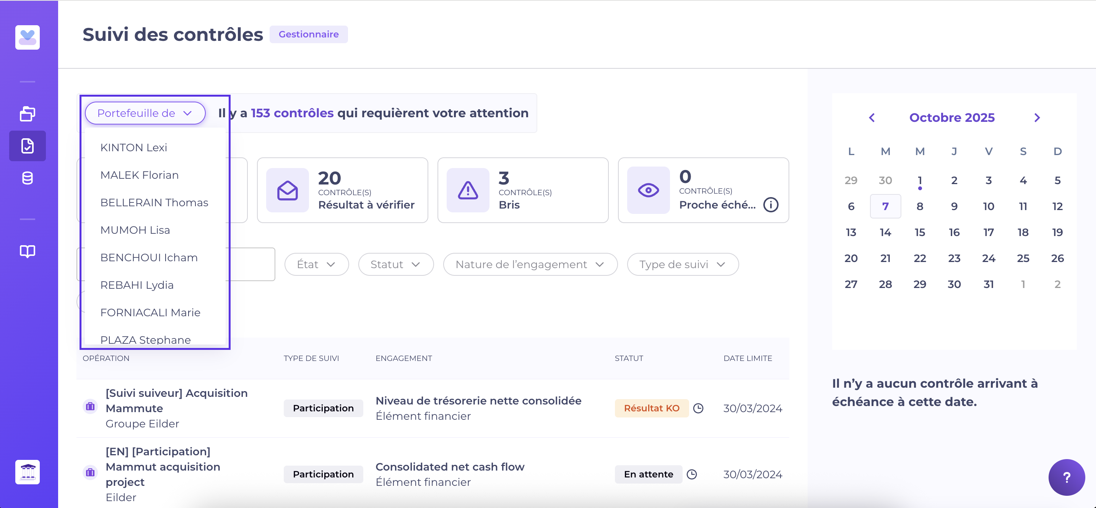Image resolution: width=1096 pixels, height=508 pixels.
Task: Open the stacked windows sidebar icon
Action: (27, 113)
